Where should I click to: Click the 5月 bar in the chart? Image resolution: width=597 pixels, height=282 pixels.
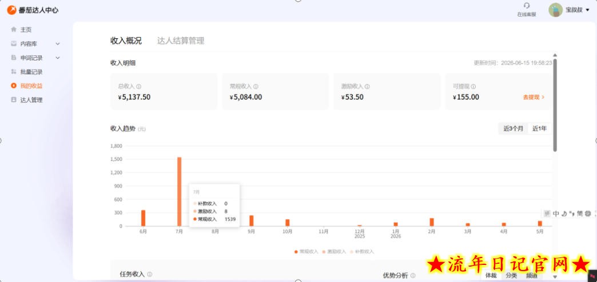point(540,223)
